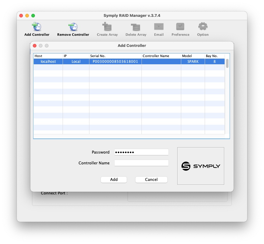The width and height of the screenshot is (264, 244).
Task: Click the IP column header
Action: [x=76, y=56]
